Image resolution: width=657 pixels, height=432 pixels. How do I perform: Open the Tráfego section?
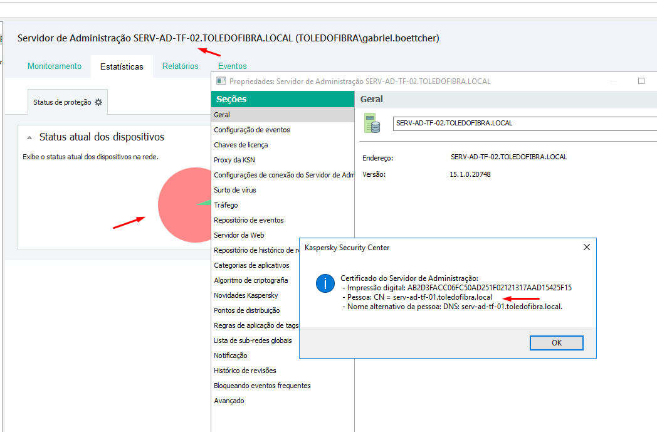pos(283,205)
